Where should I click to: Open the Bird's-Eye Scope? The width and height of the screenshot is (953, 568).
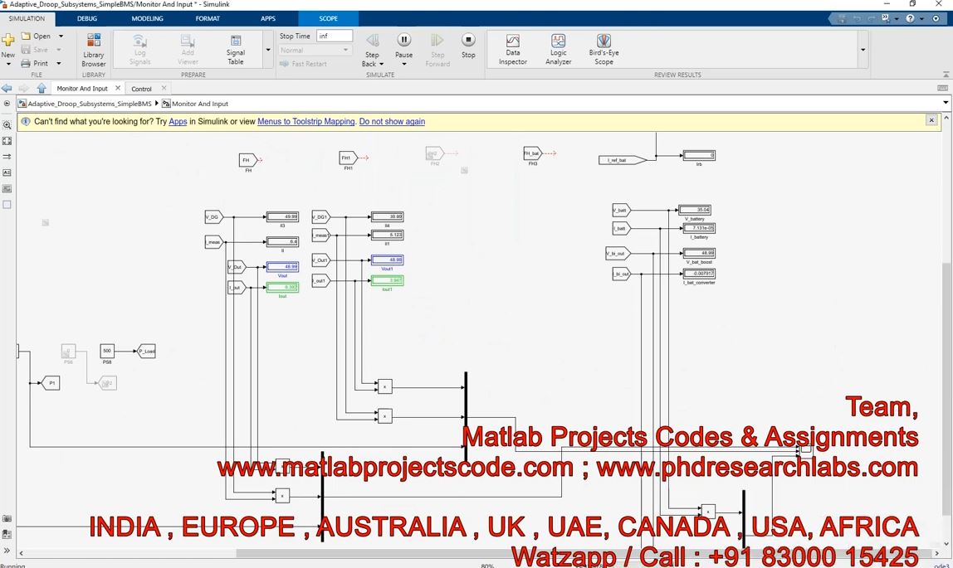coord(604,49)
